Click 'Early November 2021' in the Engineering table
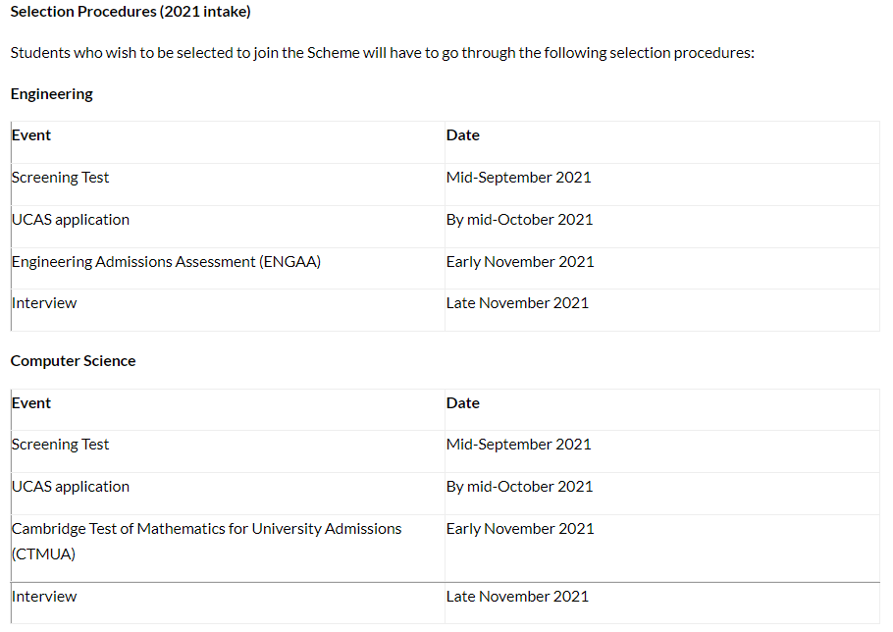The image size is (893, 632). (x=520, y=262)
